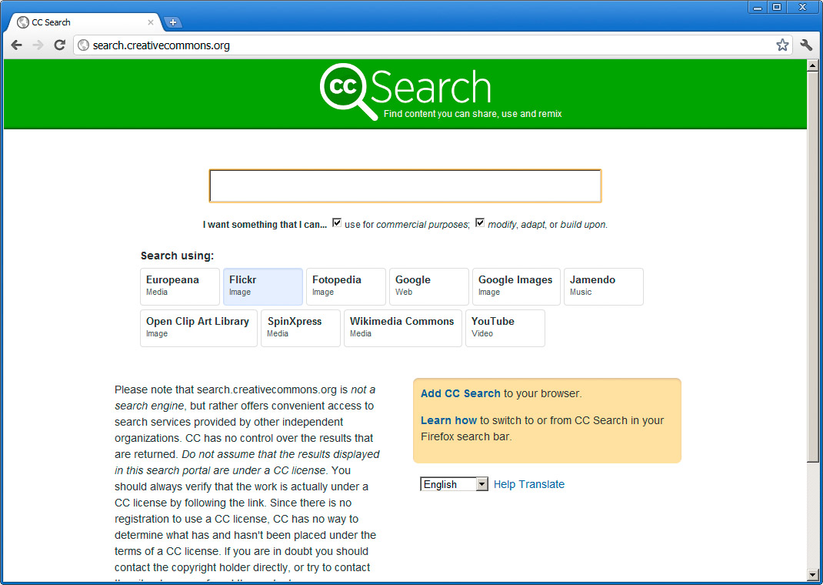Choose Google Images as search source
The image size is (823, 585).
point(516,286)
